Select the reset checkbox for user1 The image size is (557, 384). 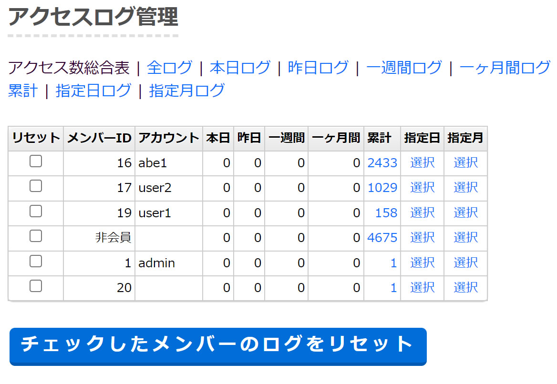click(x=36, y=211)
